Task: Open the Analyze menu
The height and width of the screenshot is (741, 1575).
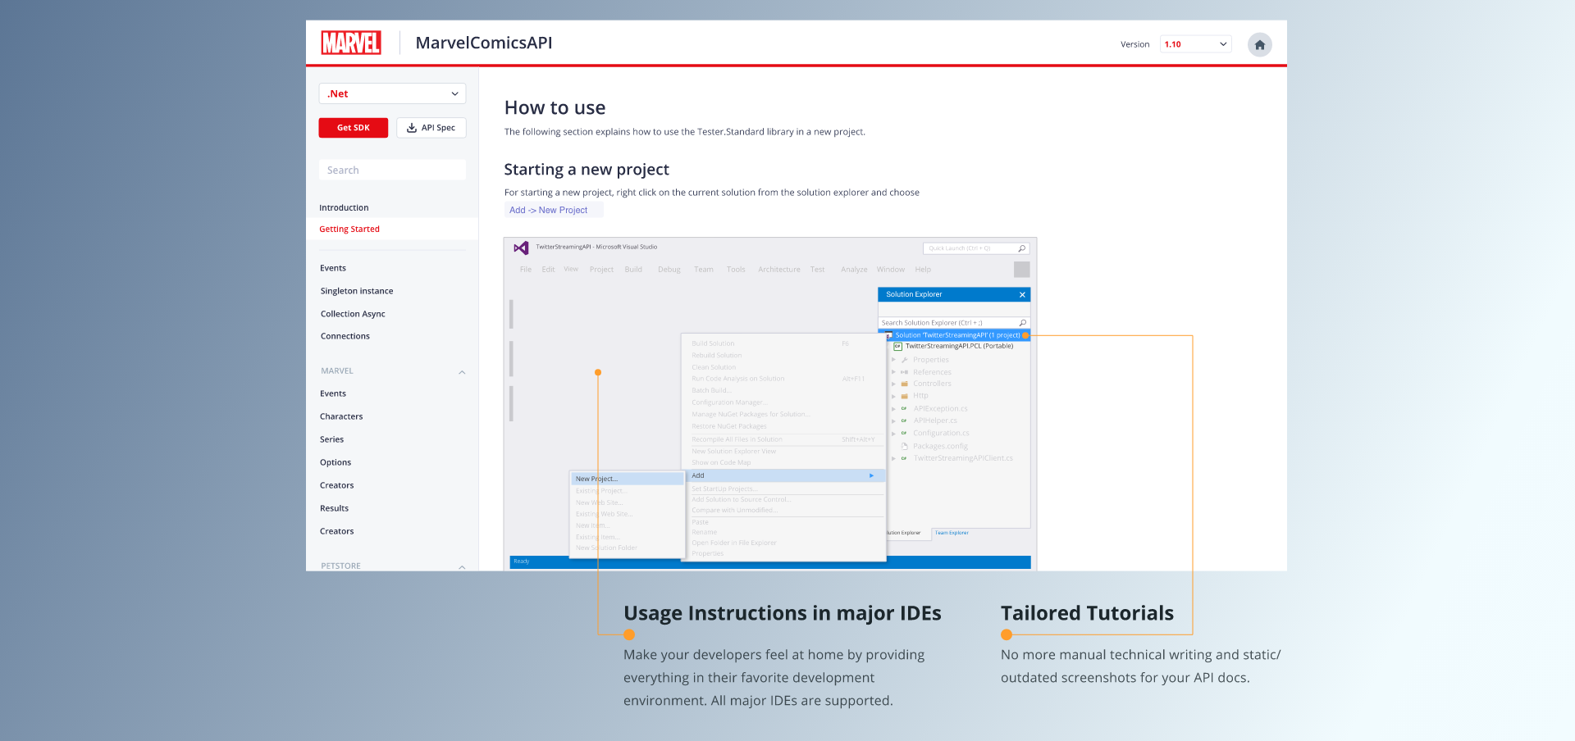Action: tap(854, 270)
